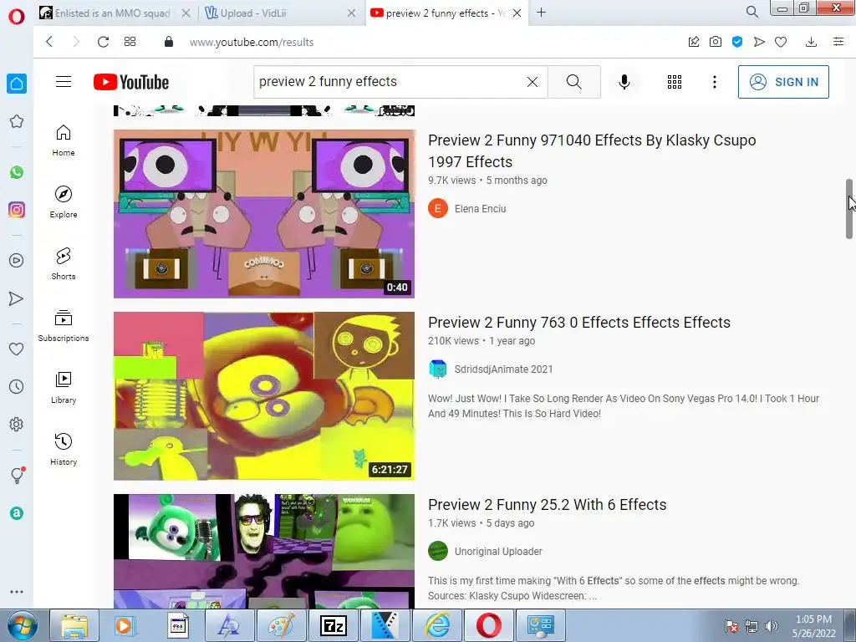The width and height of the screenshot is (856, 642).
Task: Open the volume speaker in the system tray
Action: pyautogui.click(x=772, y=626)
